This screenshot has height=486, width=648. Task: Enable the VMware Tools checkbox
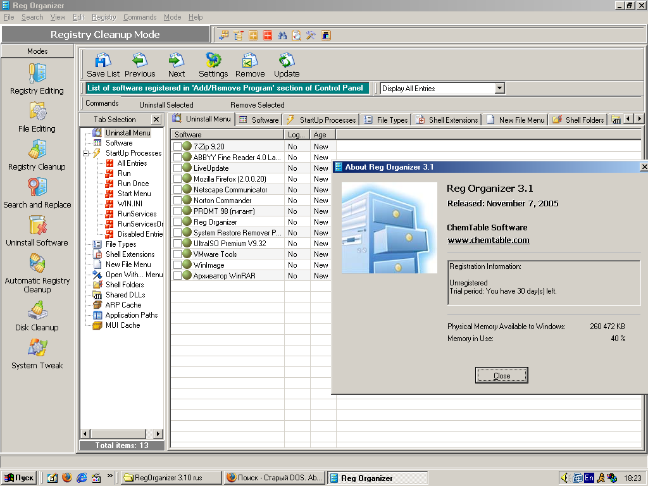(178, 254)
